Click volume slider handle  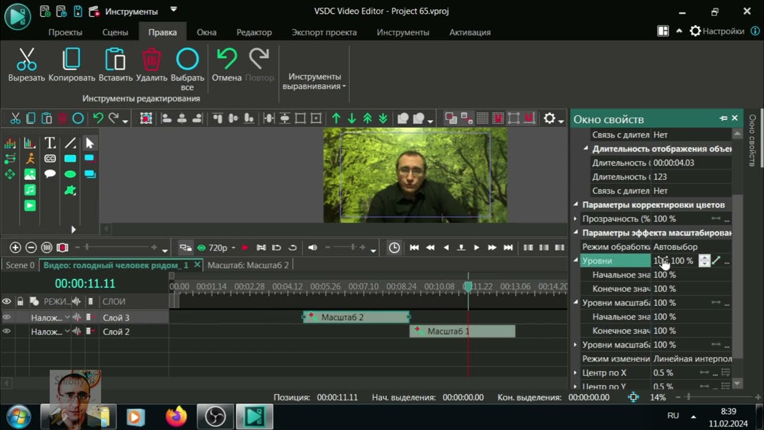pyautogui.click(x=353, y=247)
